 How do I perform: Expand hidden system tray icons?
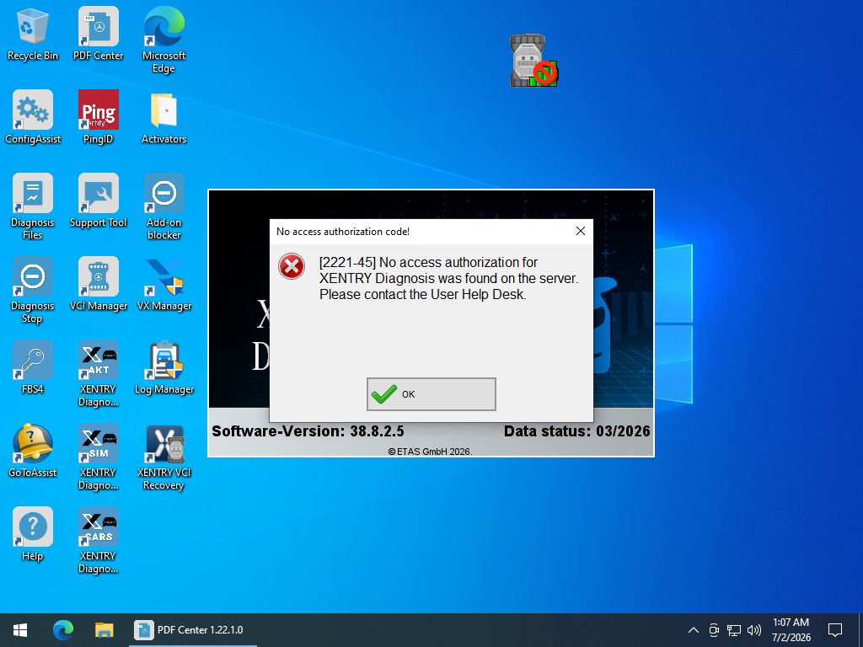point(694,630)
